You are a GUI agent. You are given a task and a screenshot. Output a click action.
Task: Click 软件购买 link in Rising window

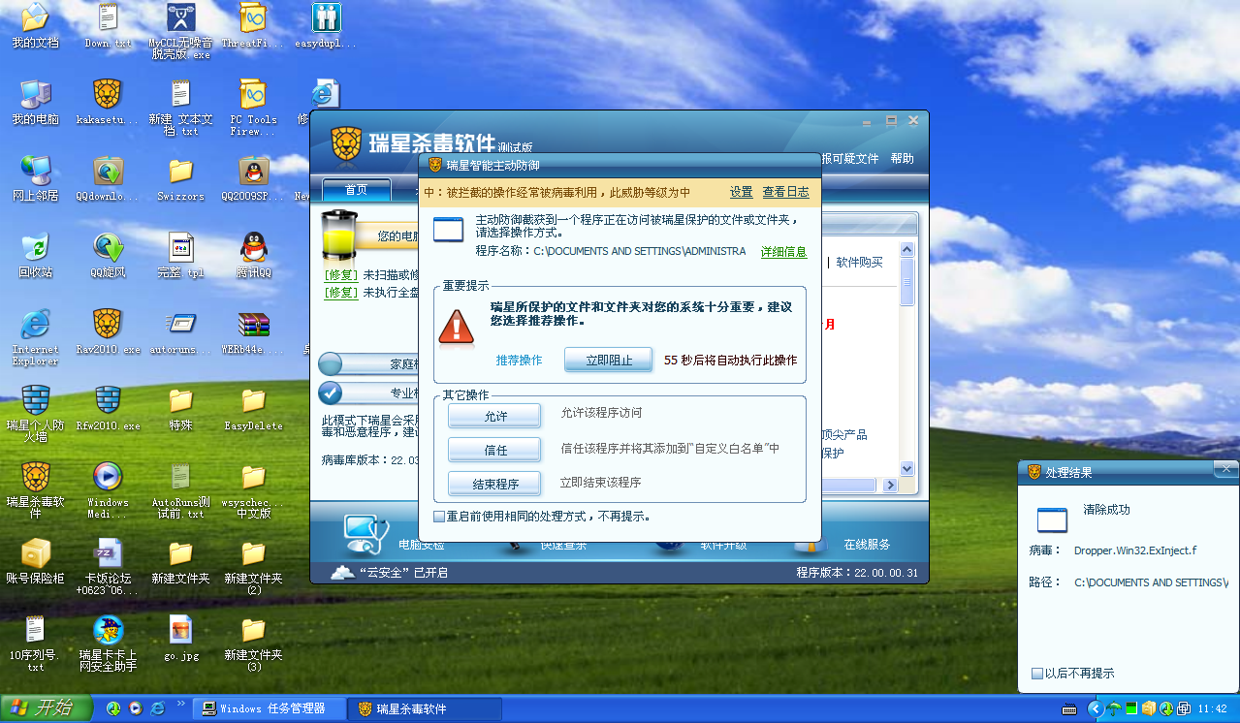point(860,262)
